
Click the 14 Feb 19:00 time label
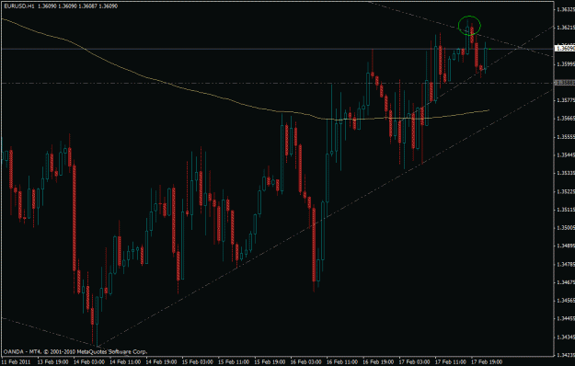tap(161, 361)
